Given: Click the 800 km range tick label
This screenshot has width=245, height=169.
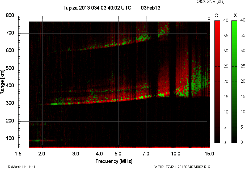Looking at the screenshot, I should click(x=10, y=15).
